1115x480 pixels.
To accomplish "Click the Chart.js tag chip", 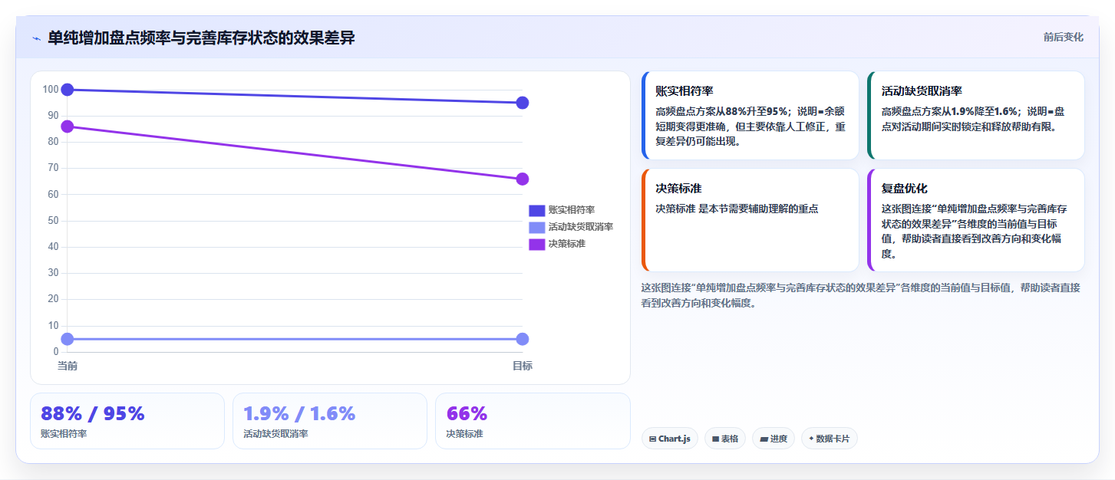I will click(x=669, y=439).
